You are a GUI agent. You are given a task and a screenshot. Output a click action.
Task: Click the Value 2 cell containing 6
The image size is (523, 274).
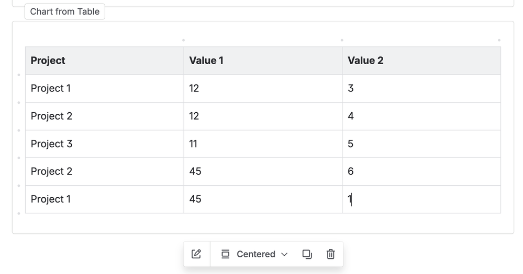[x=421, y=171]
